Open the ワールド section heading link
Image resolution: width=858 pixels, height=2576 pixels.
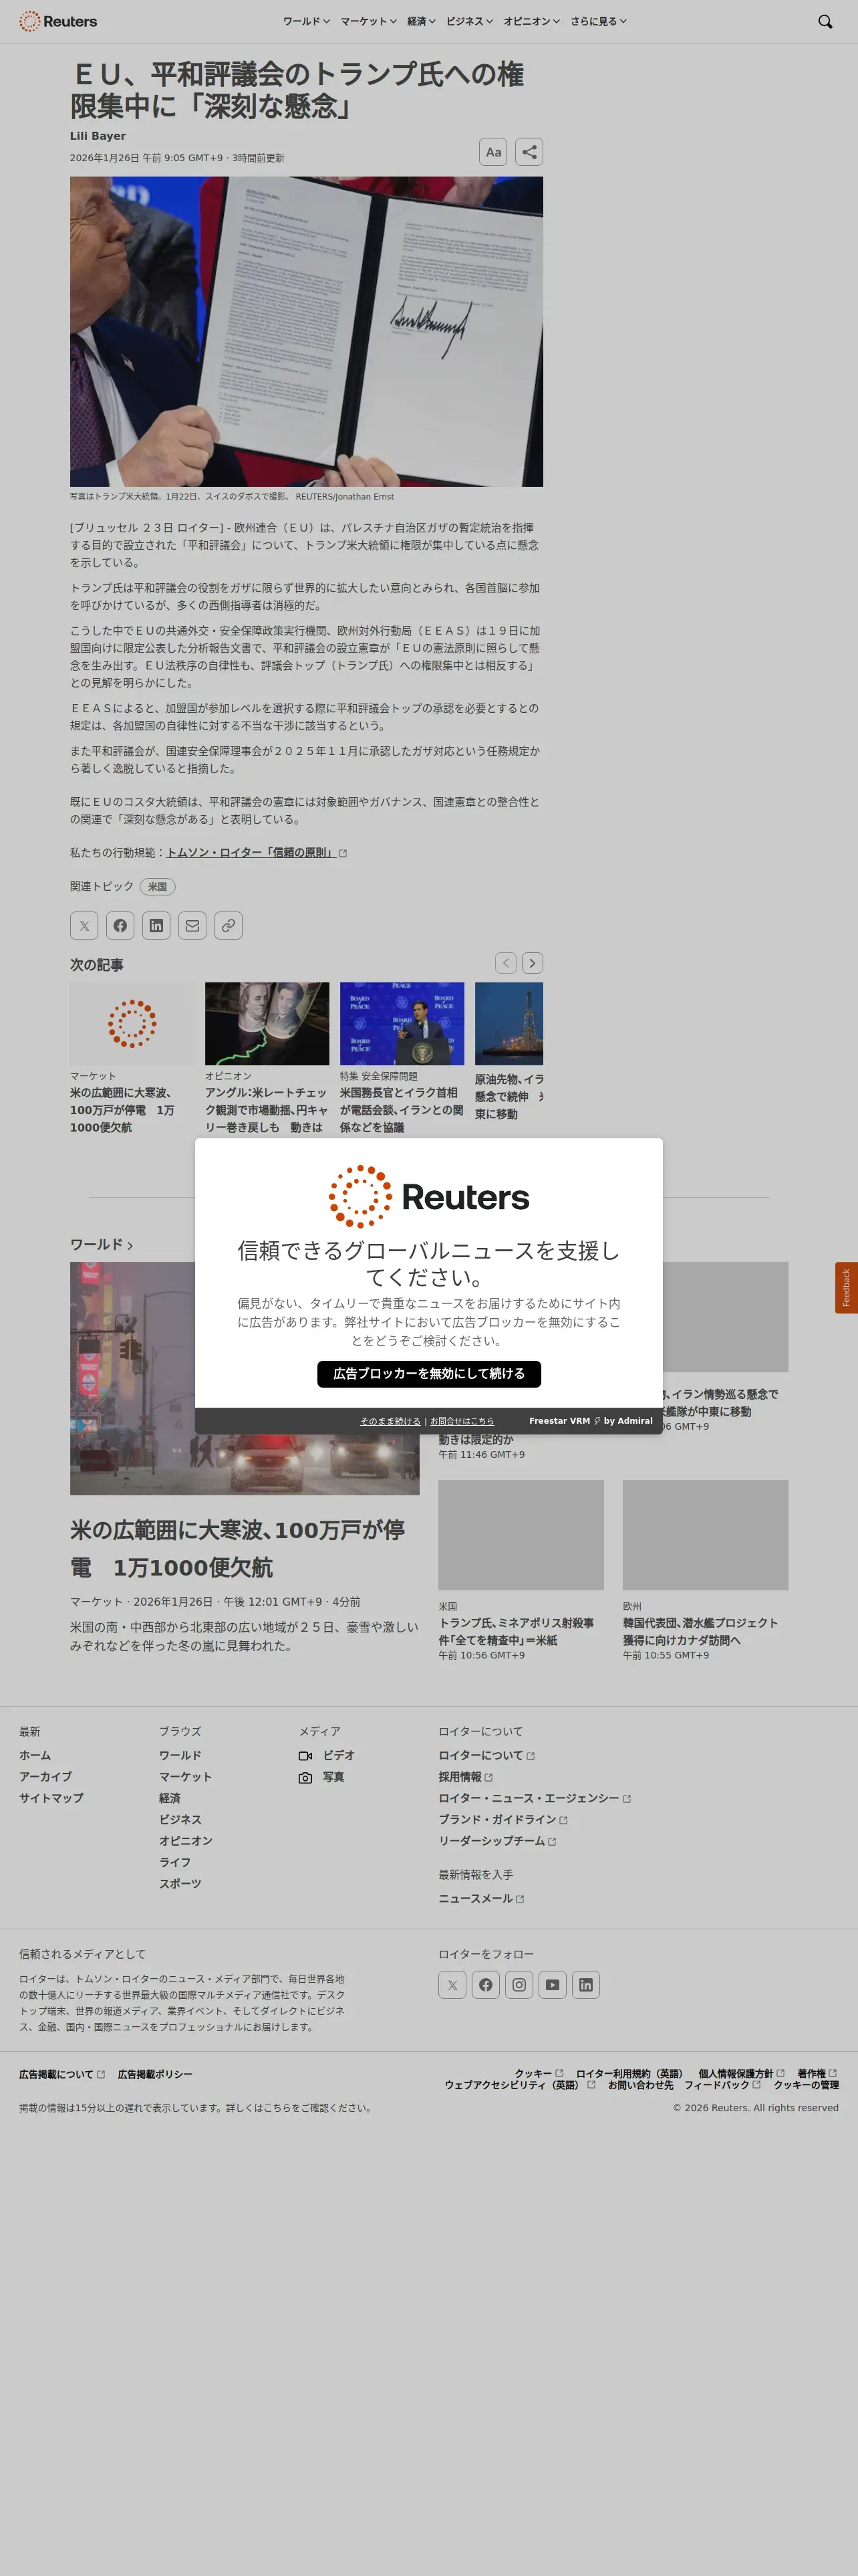click(x=101, y=1245)
